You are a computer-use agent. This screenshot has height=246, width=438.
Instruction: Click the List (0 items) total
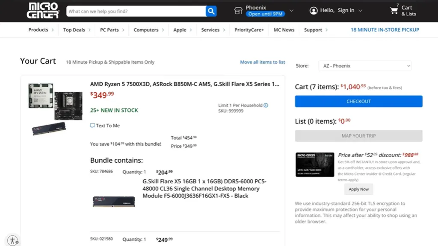pyautogui.click(x=323, y=121)
